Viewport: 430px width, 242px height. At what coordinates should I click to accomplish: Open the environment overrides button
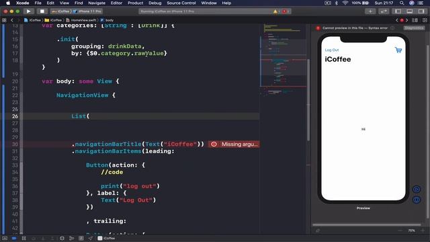(x=81, y=238)
